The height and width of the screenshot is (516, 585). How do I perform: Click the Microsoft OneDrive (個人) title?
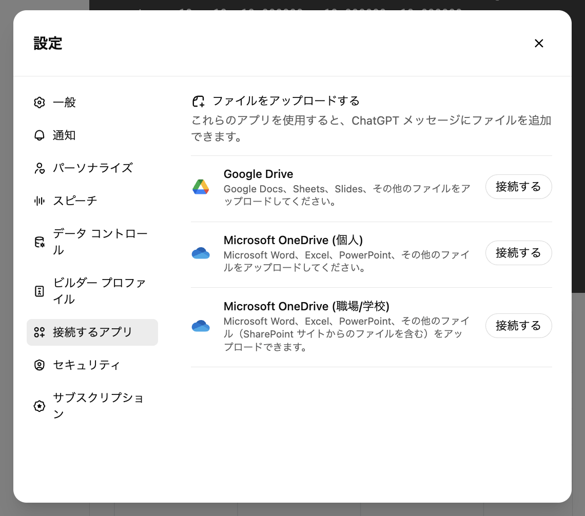pos(293,240)
